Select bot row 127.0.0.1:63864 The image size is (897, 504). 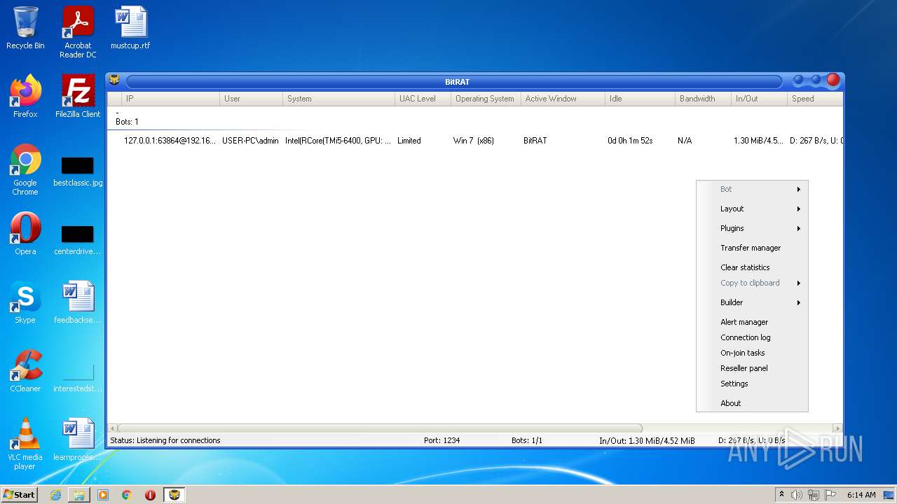pyautogui.click(x=474, y=141)
